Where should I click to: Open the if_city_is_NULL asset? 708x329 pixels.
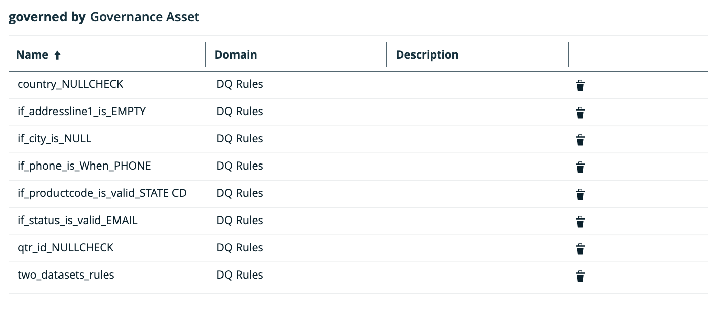coord(54,139)
